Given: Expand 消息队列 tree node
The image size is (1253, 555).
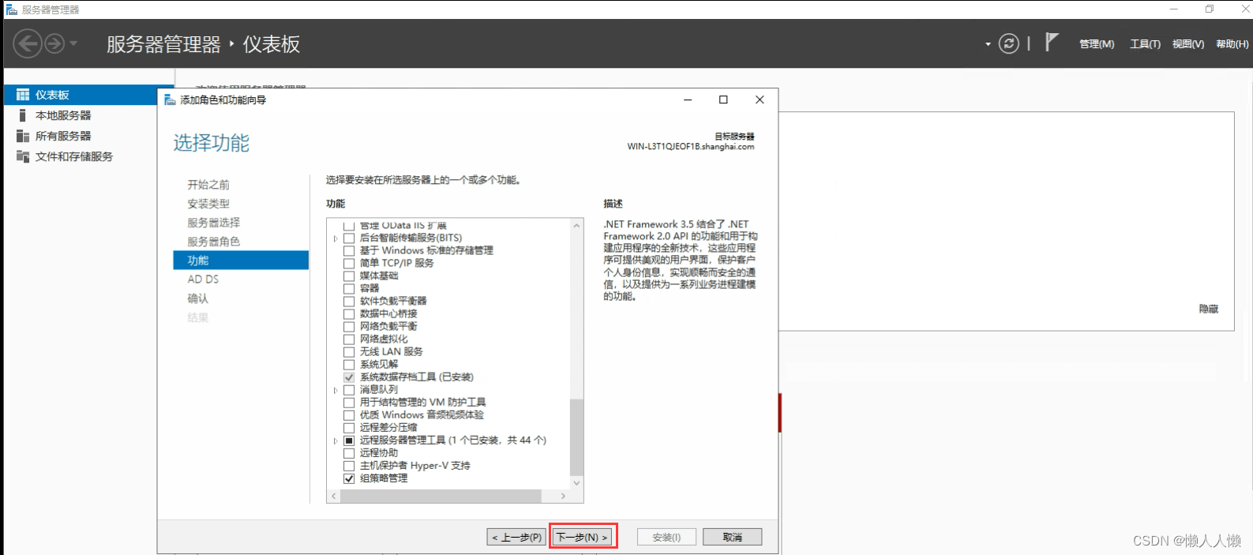Looking at the screenshot, I should point(336,389).
